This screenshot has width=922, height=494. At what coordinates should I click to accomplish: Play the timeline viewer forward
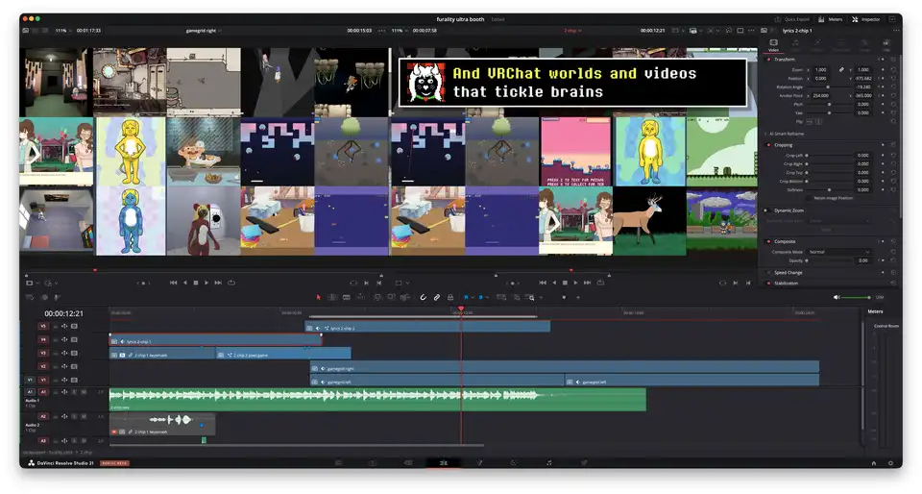[575, 283]
